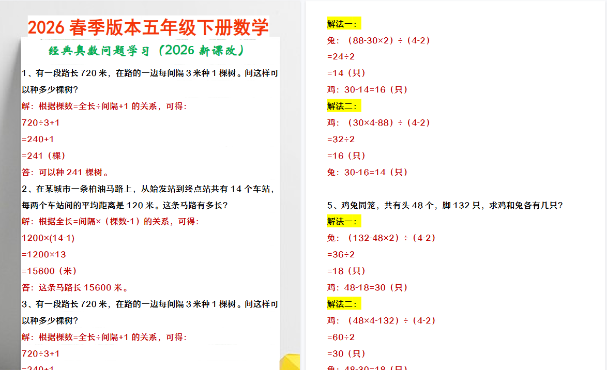Select the line 鸡：30-14=16（只）

(366, 89)
